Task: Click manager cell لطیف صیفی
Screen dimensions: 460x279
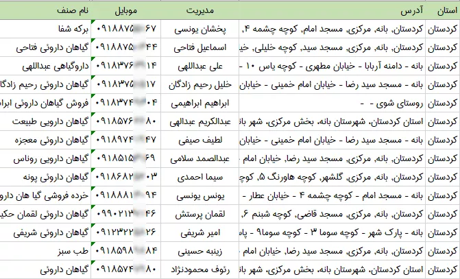Action: point(200,140)
